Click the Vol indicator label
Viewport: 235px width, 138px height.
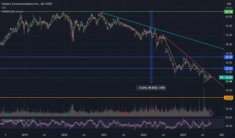(4, 8)
